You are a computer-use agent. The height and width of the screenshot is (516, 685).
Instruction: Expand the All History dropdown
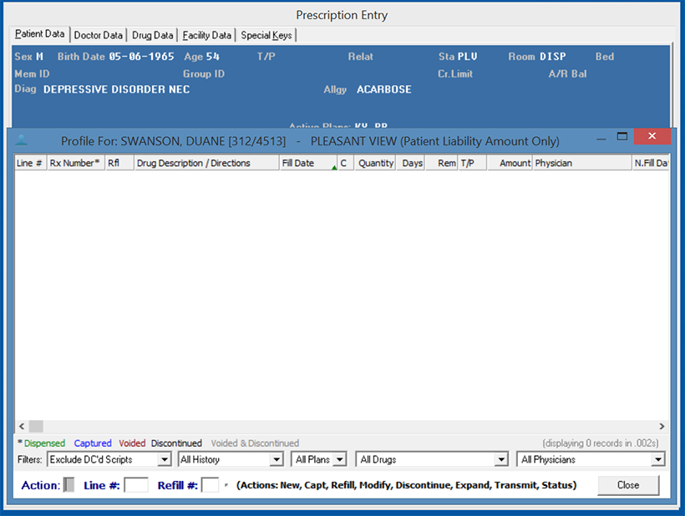[x=276, y=459]
